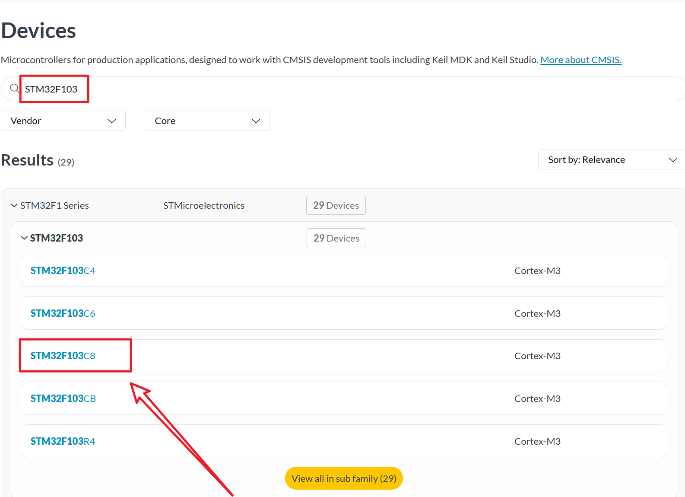Open the Sort by Relevance dropdown

click(x=611, y=159)
